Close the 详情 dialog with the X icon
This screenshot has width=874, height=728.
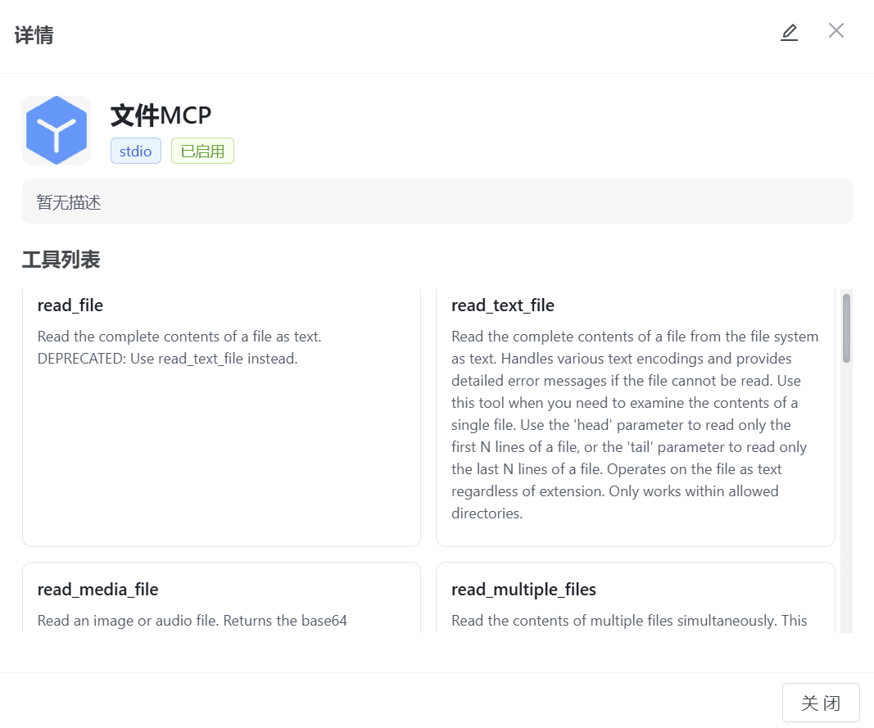click(836, 31)
